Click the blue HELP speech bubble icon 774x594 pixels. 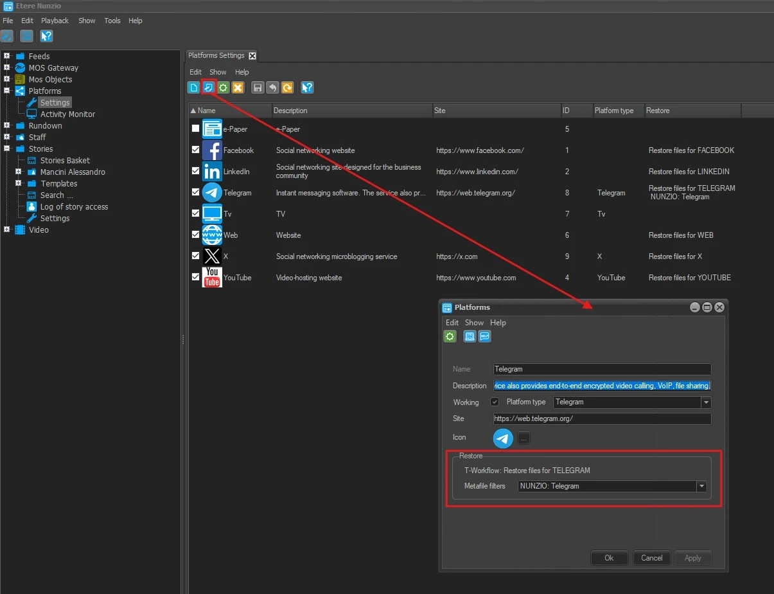click(x=485, y=336)
